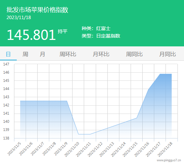Click the 2023/11/15 axis date label
The width and height of the screenshot is (184, 163).
130,149
